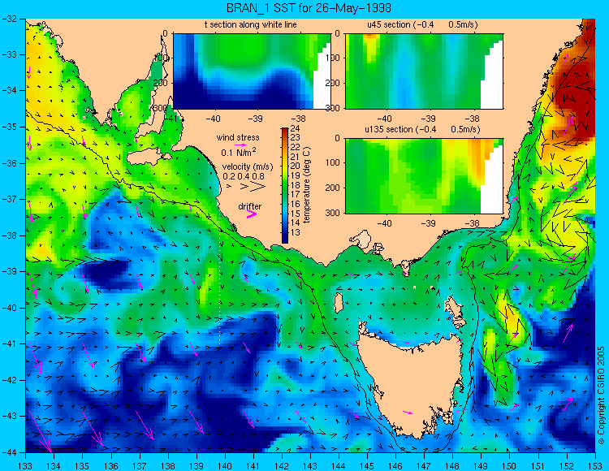609x471 pixels.
Task: Click the 139 longitude axis label
Action: point(197,465)
